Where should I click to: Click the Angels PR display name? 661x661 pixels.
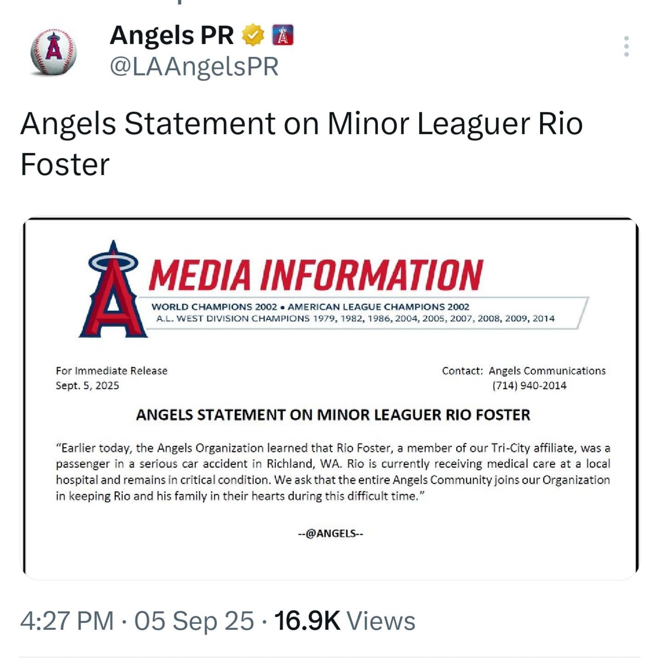[171, 35]
